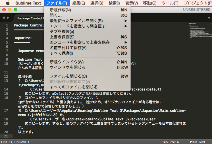Open the Apple menu
Screen dimensions: 212x144
(8, 3)
